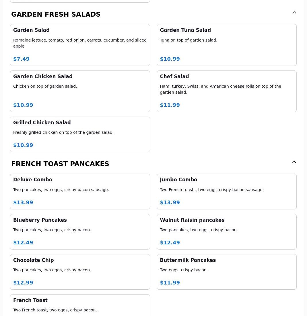Collapse the Garden Fresh Salads section chevron

(294, 13)
